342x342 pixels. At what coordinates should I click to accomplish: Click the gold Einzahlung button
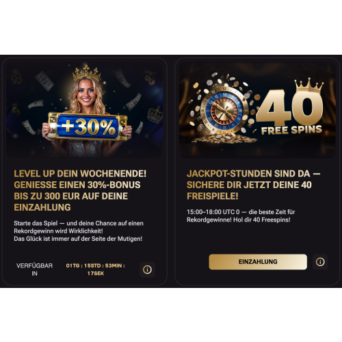coord(258,262)
